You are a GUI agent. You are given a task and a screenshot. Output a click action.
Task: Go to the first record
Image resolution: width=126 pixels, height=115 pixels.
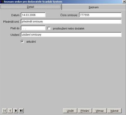[5, 111]
